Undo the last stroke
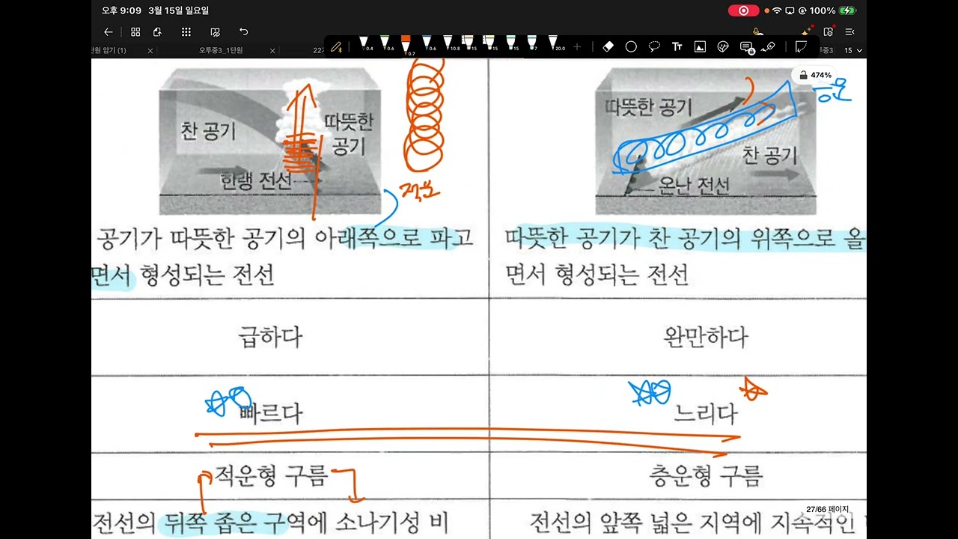This screenshot has width=958, height=539. point(243,32)
